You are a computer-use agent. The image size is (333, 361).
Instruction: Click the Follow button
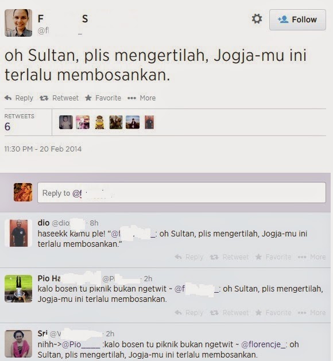(x=297, y=20)
